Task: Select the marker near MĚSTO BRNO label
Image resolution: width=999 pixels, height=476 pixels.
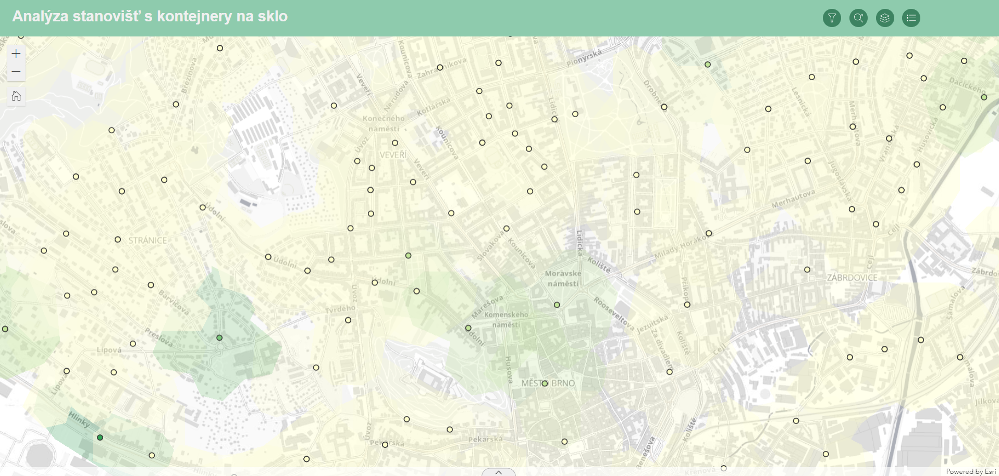Action: click(544, 383)
